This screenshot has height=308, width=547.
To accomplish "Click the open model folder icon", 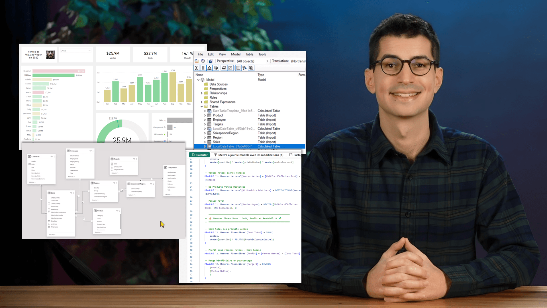I will click(x=197, y=61).
